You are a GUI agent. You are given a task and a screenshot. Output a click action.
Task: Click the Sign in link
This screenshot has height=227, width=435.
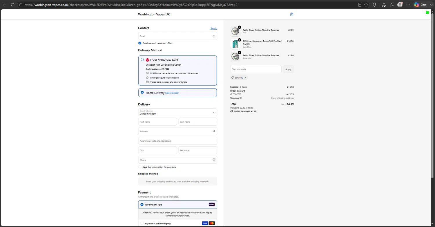[214, 28]
